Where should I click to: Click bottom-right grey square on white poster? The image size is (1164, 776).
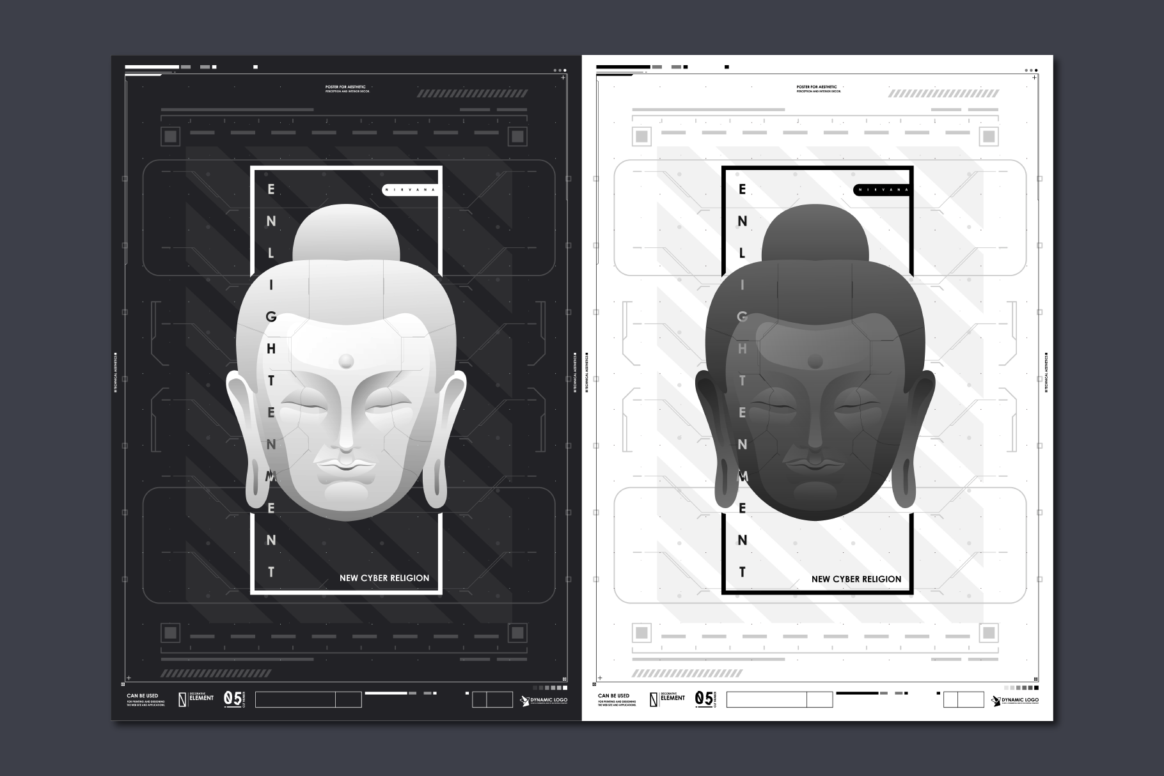pos(989,633)
